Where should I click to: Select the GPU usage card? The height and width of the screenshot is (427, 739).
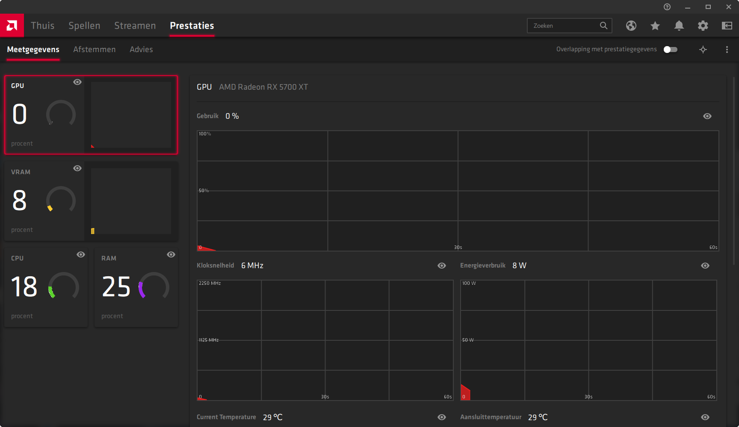point(91,115)
